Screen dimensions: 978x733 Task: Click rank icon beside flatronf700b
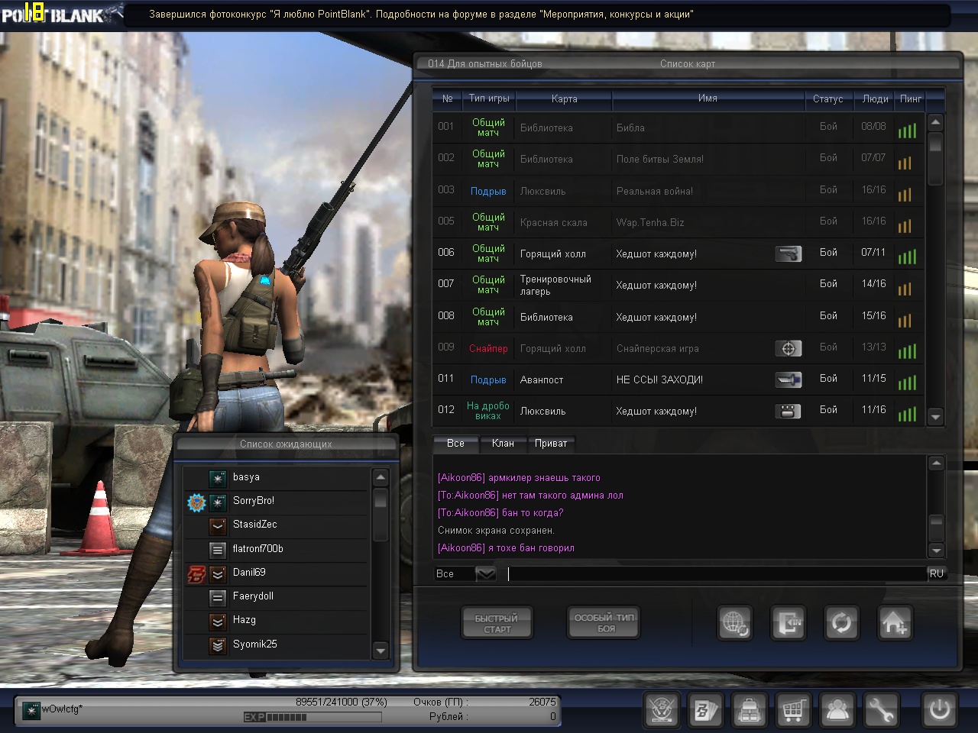tap(218, 549)
